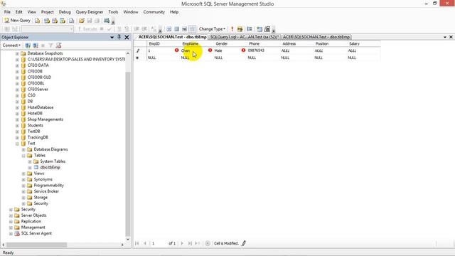The image size is (455, 256).
Task: Open the File menu
Action: click(7, 12)
